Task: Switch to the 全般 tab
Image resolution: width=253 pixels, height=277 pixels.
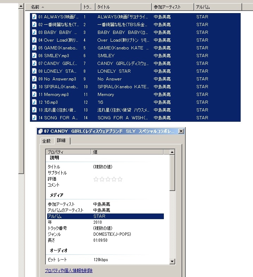Action: pyautogui.click(x=47, y=141)
